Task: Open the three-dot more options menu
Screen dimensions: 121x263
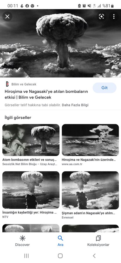Action: coord(114,16)
